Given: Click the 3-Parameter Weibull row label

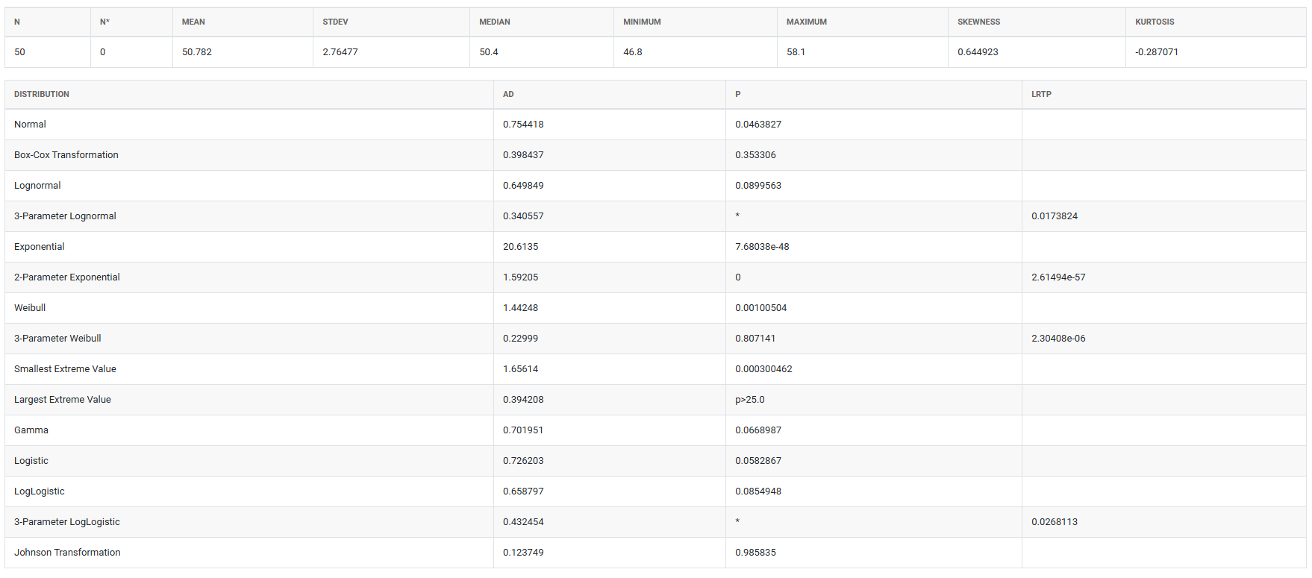Looking at the screenshot, I should pos(57,339).
